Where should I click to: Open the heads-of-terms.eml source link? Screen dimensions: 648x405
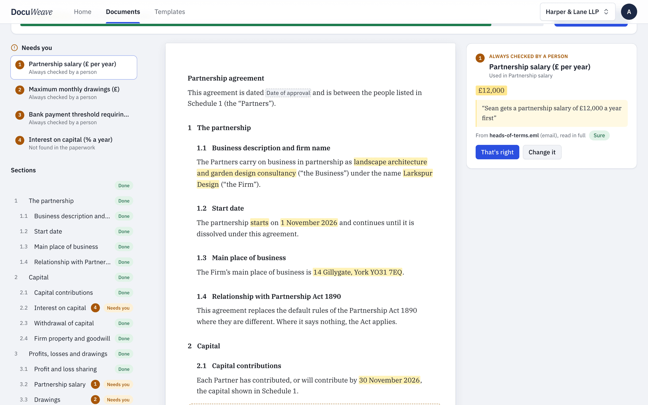coord(514,135)
